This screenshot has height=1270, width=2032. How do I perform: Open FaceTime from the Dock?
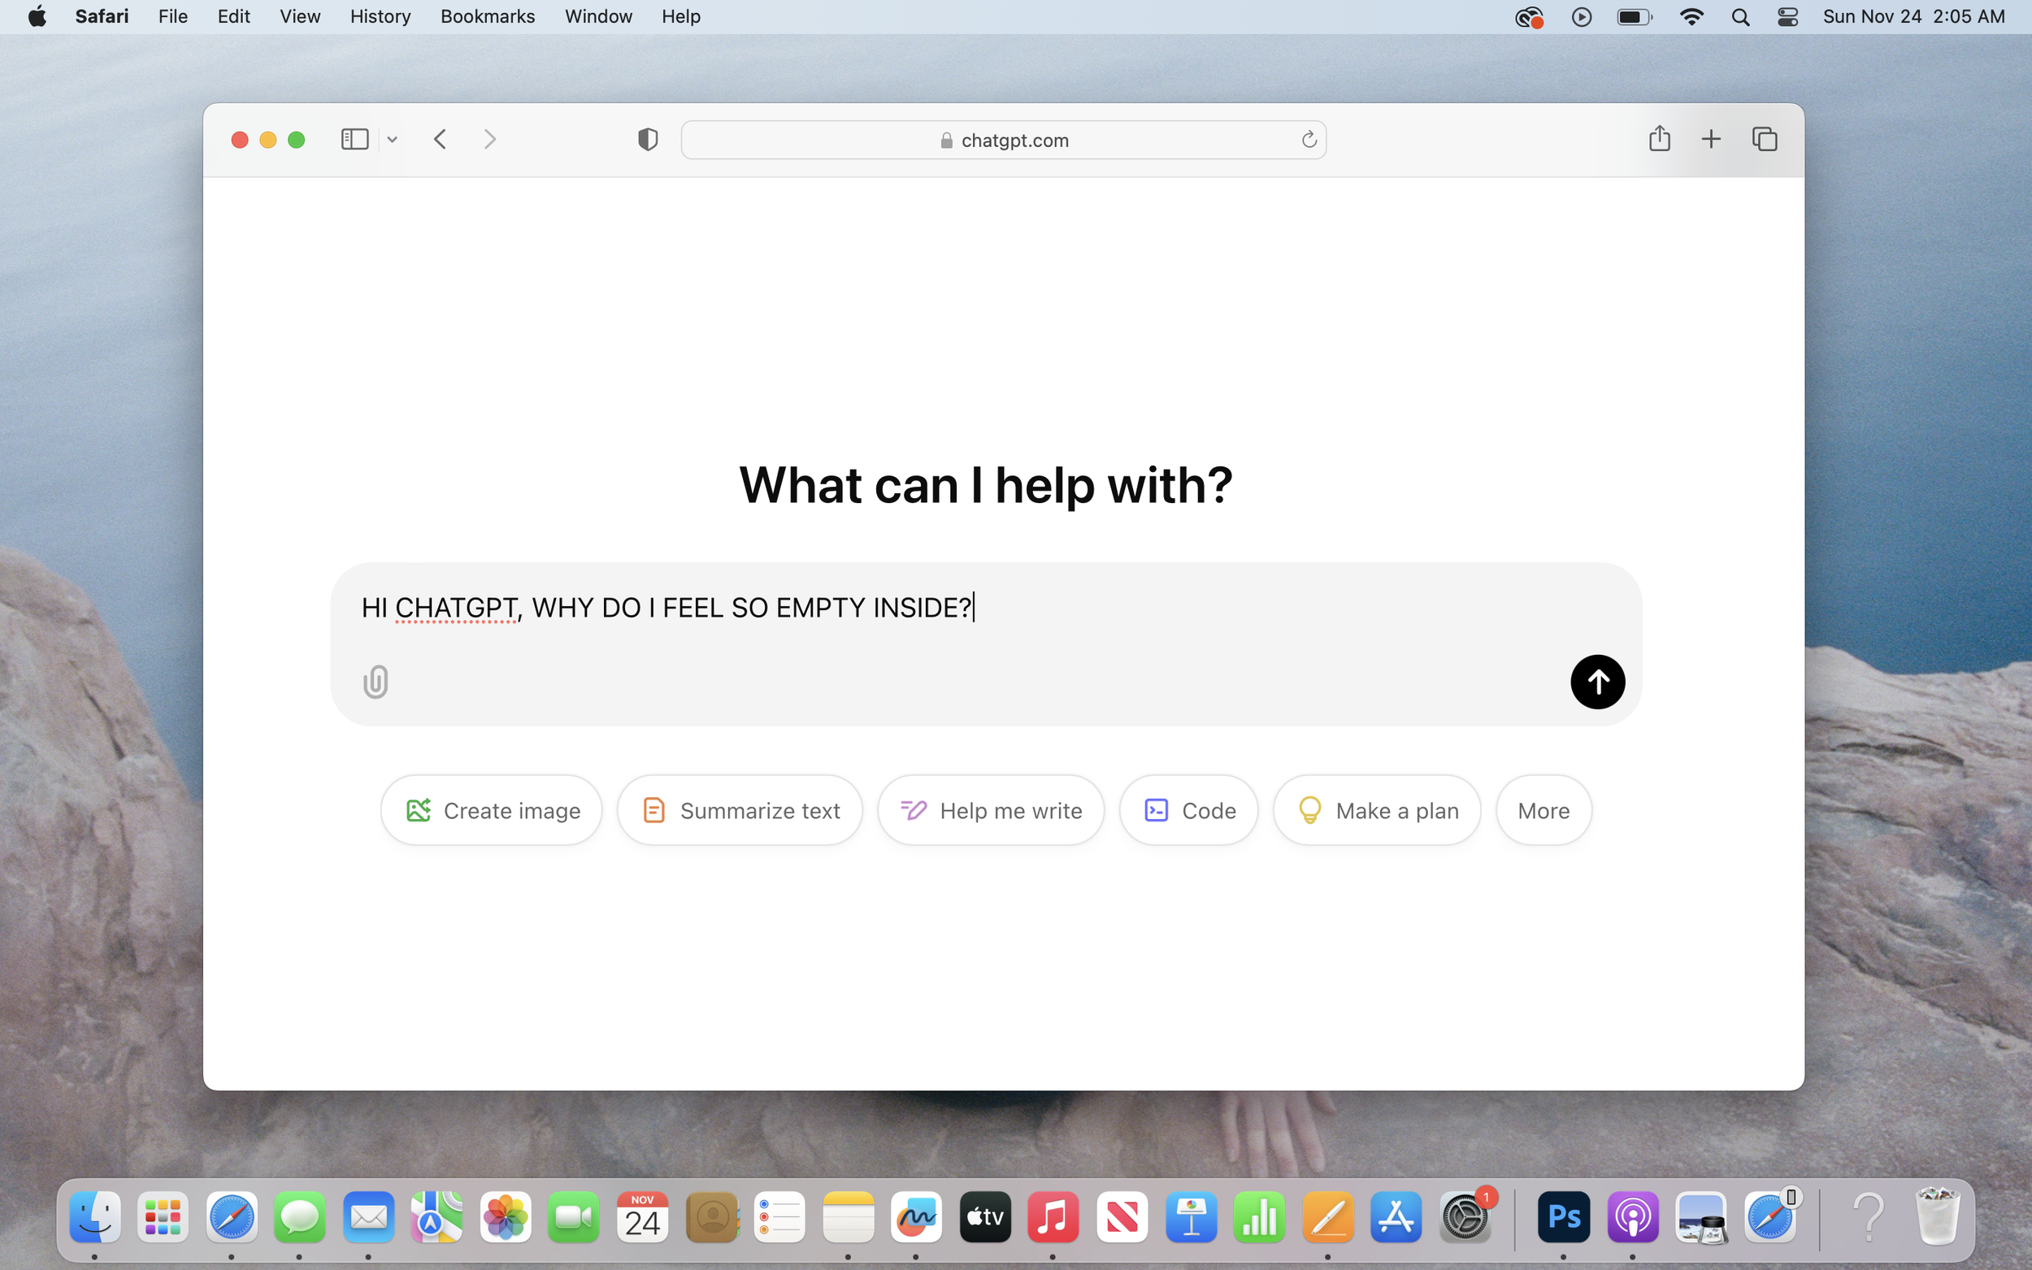coord(574,1216)
